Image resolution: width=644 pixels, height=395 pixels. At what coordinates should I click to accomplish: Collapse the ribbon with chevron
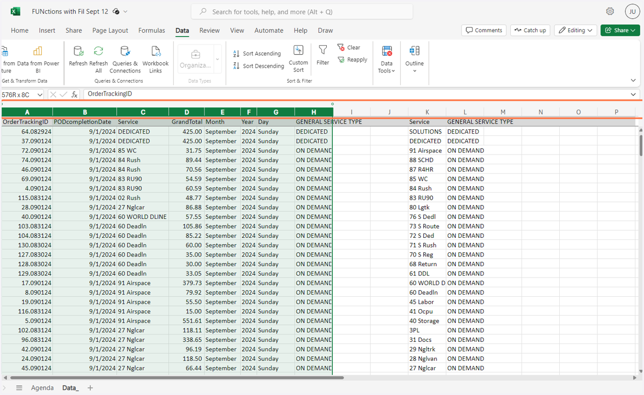tap(634, 81)
